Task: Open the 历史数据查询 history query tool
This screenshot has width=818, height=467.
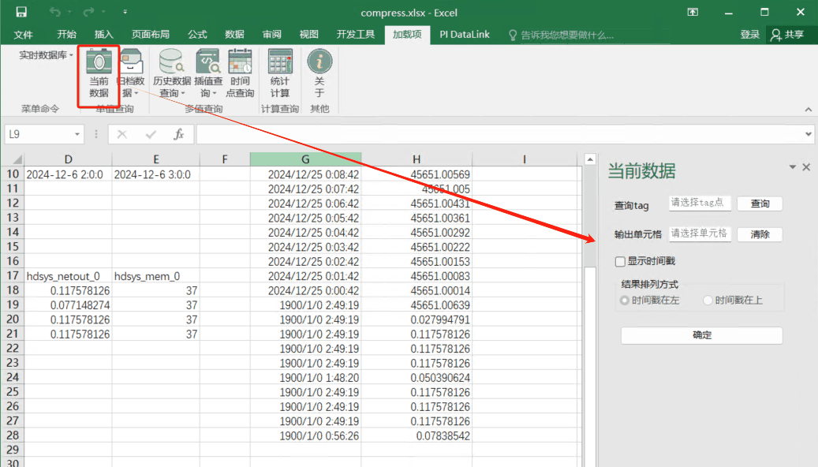Action: (172, 73)
